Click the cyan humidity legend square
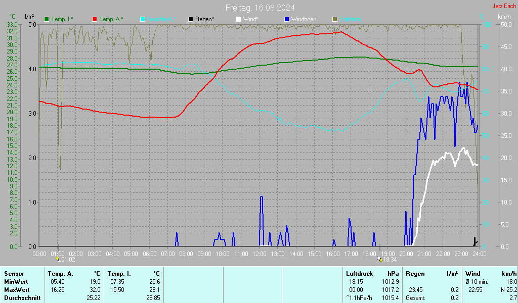 click(x=143, y=19)
